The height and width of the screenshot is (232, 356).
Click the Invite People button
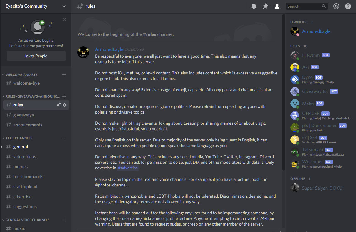36,56
